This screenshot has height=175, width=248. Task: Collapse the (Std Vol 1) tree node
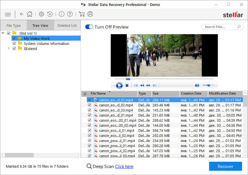[x=3, y=33]
